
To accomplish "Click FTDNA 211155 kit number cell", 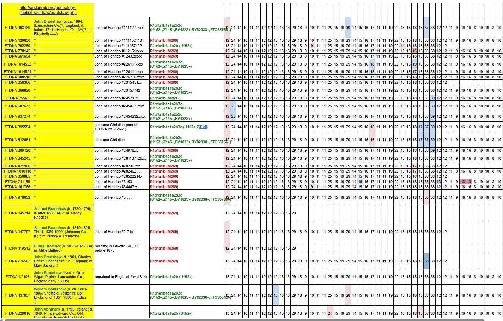I will [17, 182].
